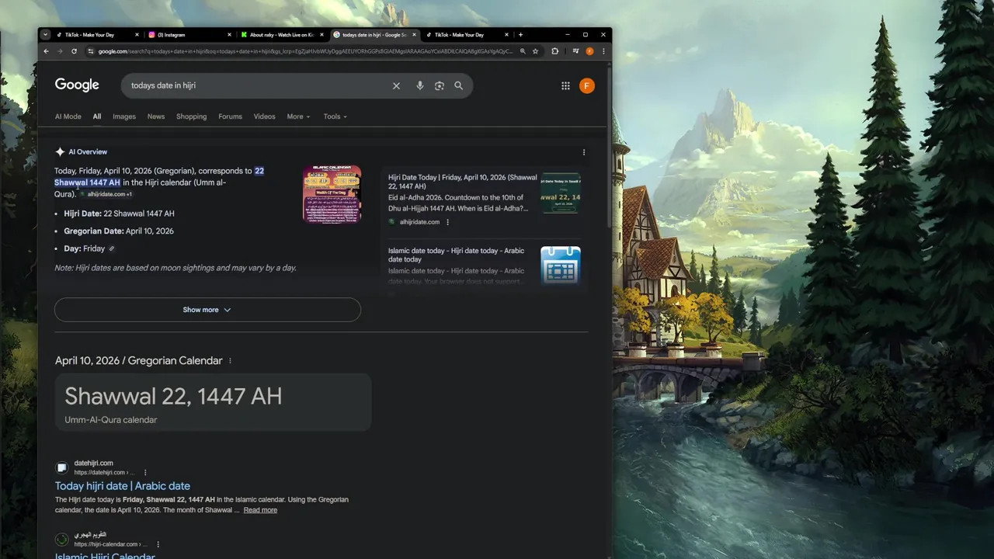This screenshot has height=559, width=994.
Task: Open options next to Gregorian Calendar heading
Action: coord(230,361)
